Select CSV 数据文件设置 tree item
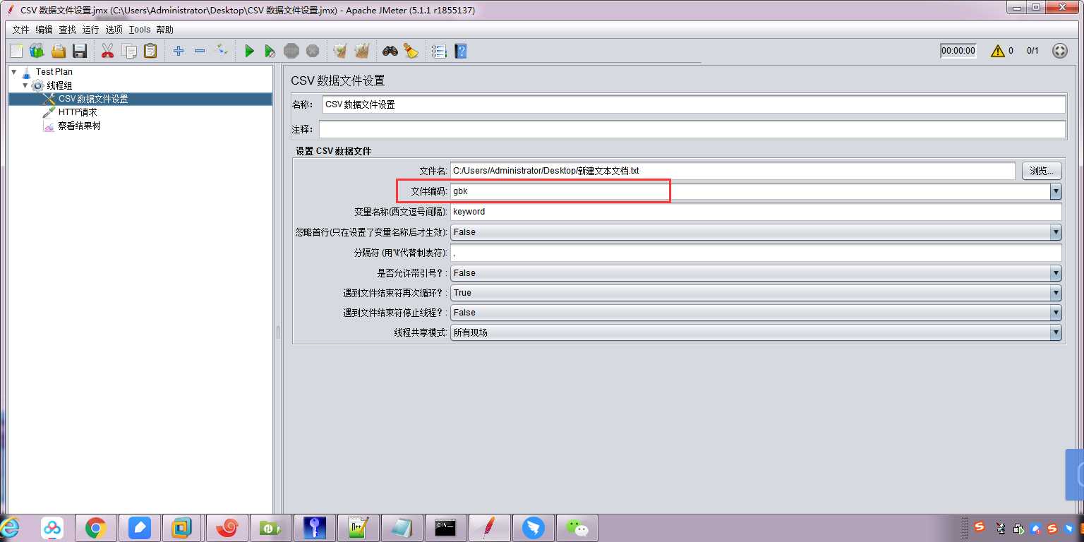The height and width of the screenshot is (542, 1084). point(93,99)
